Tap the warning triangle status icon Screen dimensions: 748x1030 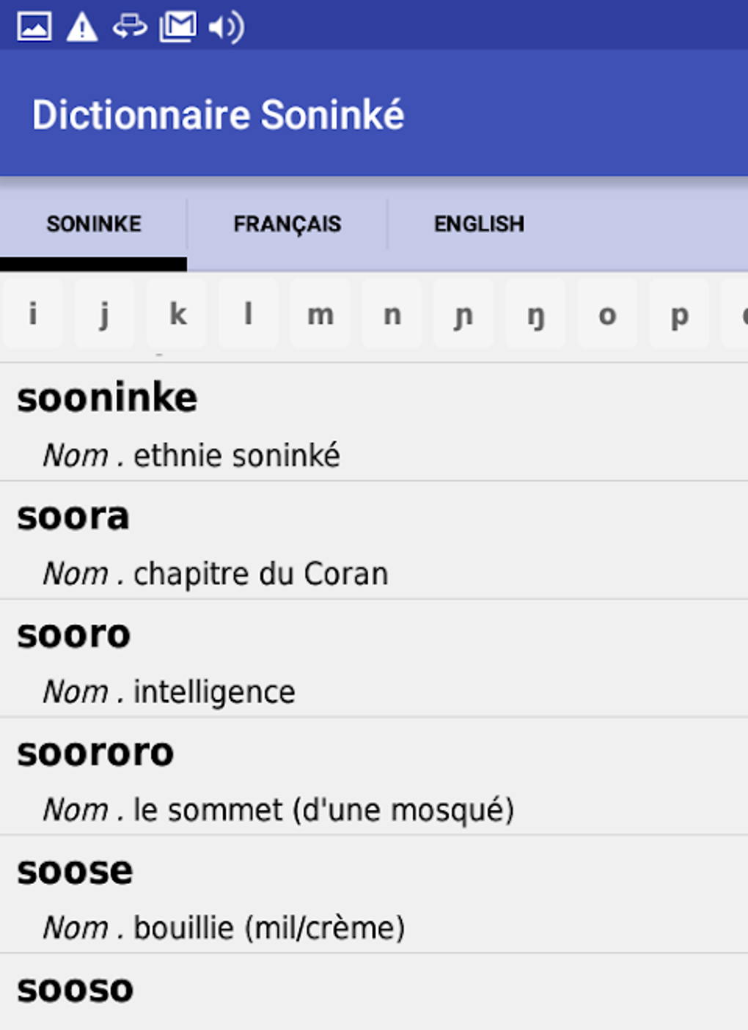click(82, 27)
